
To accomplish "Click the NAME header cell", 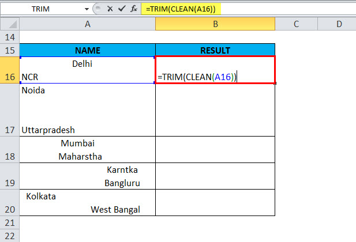I will (87, 50).
